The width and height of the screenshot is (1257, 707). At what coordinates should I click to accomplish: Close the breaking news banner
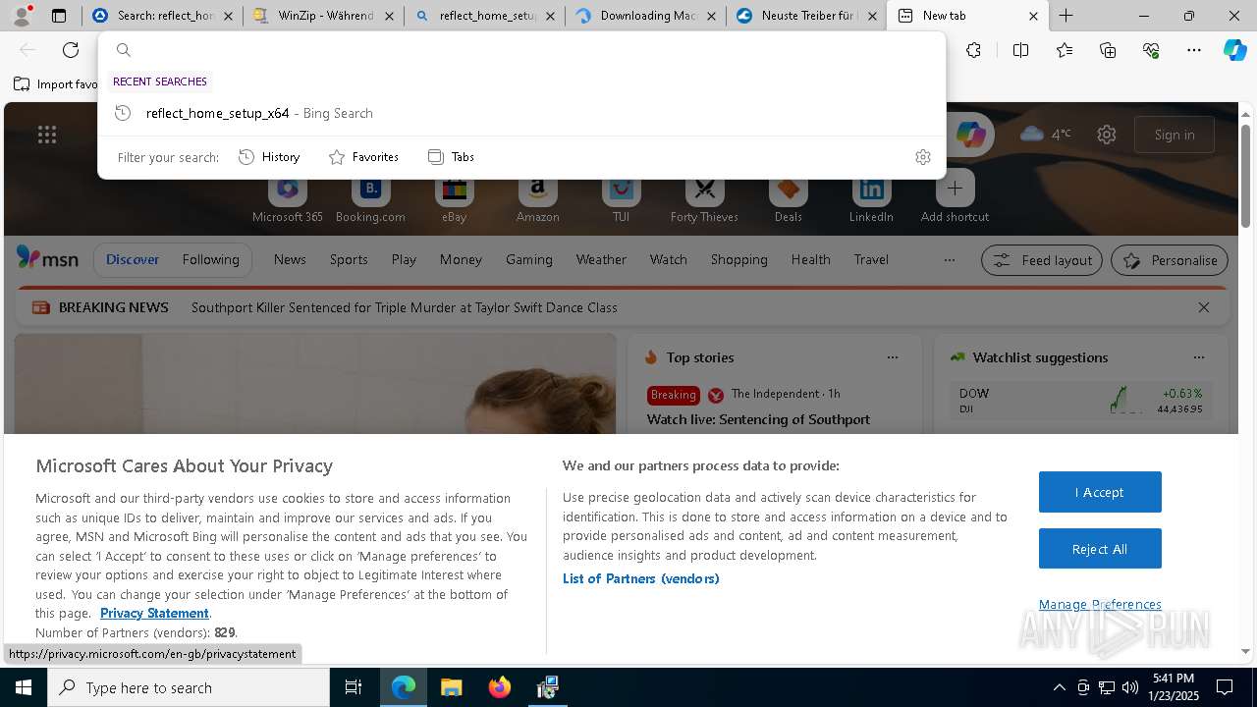1204,307
